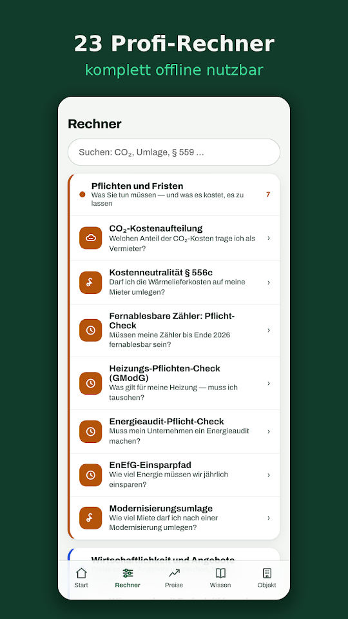Open chevron of Modernisierungsumlage row
Viewport: 348px width, 619px height.
269,518
